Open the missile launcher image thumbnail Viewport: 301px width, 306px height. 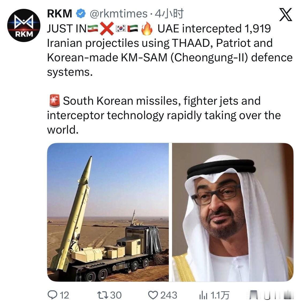coord(107,214)
